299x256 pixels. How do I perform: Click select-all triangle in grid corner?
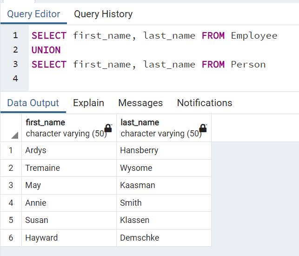point(14,135)
